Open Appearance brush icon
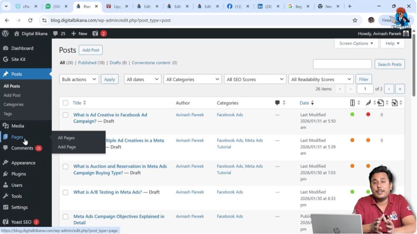The width and height of the screenshot is (417, 234). click(6, 162)
